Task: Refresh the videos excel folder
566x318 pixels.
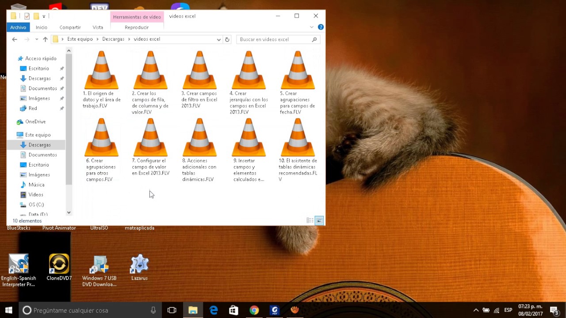Action: coord(227,39)
